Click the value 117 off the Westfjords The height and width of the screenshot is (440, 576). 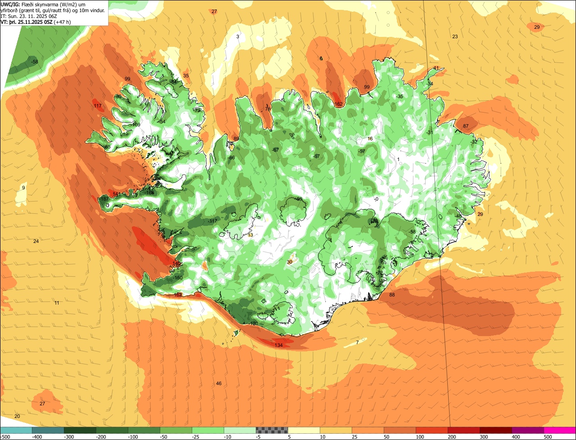98,106
